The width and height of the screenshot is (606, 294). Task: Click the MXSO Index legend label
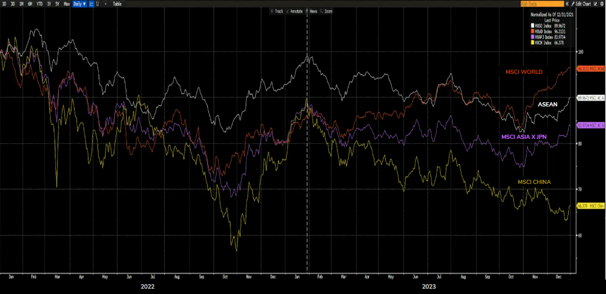543,26
